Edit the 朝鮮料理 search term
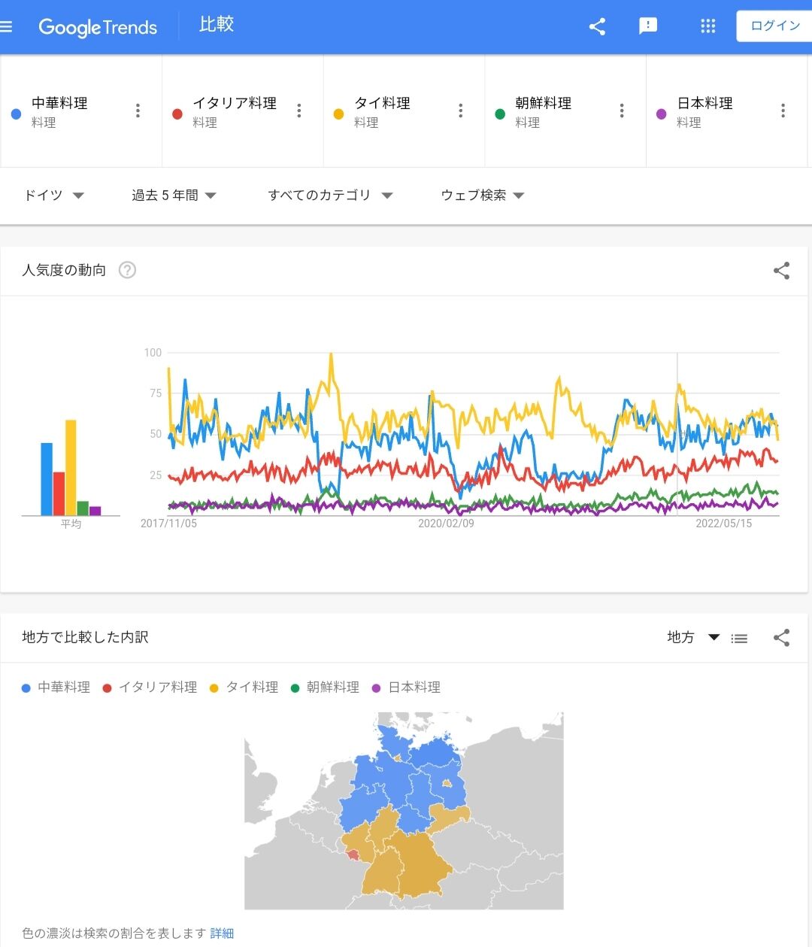Image resolution: width=812 pixels, height=947 pixels. click(x=544, y=103)
